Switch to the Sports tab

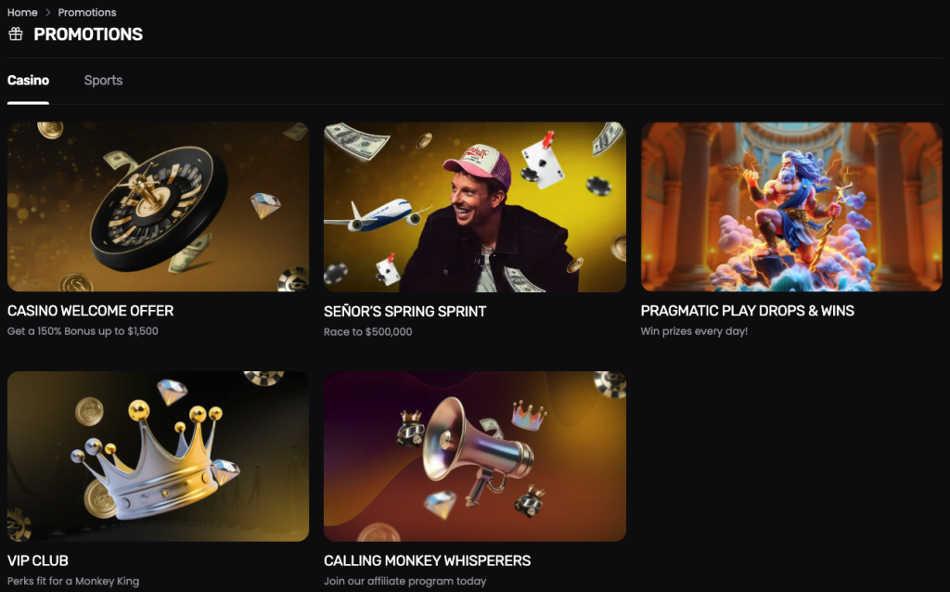[103, 80]
